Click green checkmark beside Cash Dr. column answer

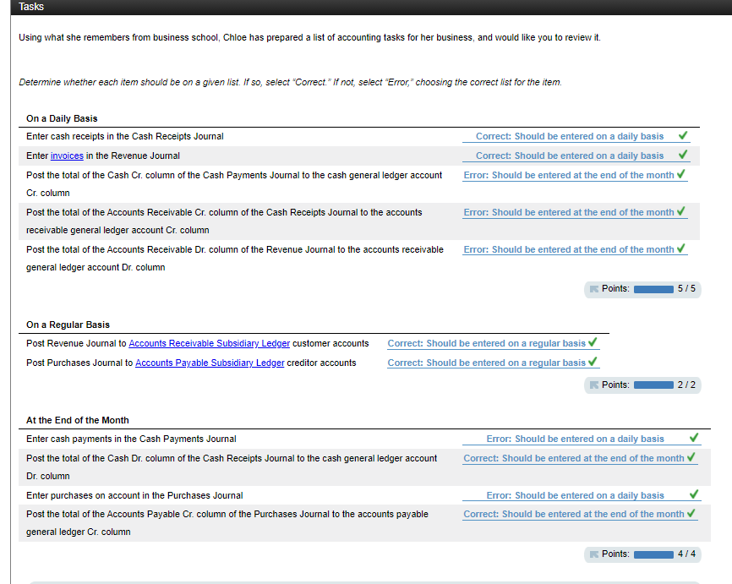pyautogui.click(x=691, y=456)
